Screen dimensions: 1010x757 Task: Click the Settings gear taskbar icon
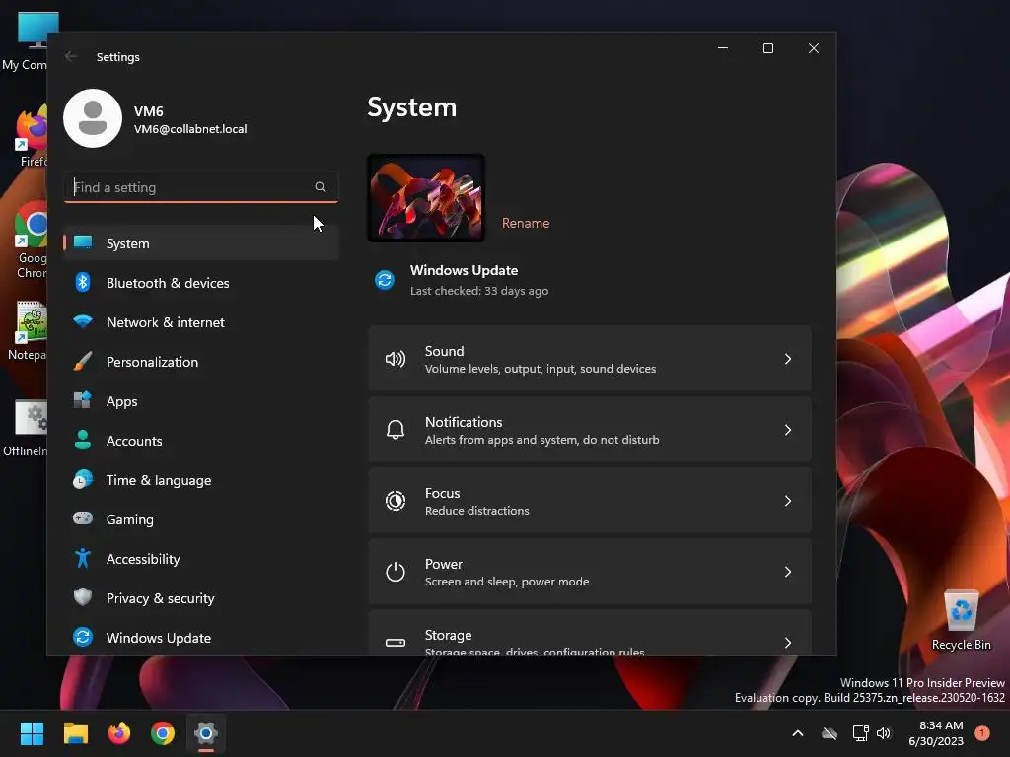(205, 733)
